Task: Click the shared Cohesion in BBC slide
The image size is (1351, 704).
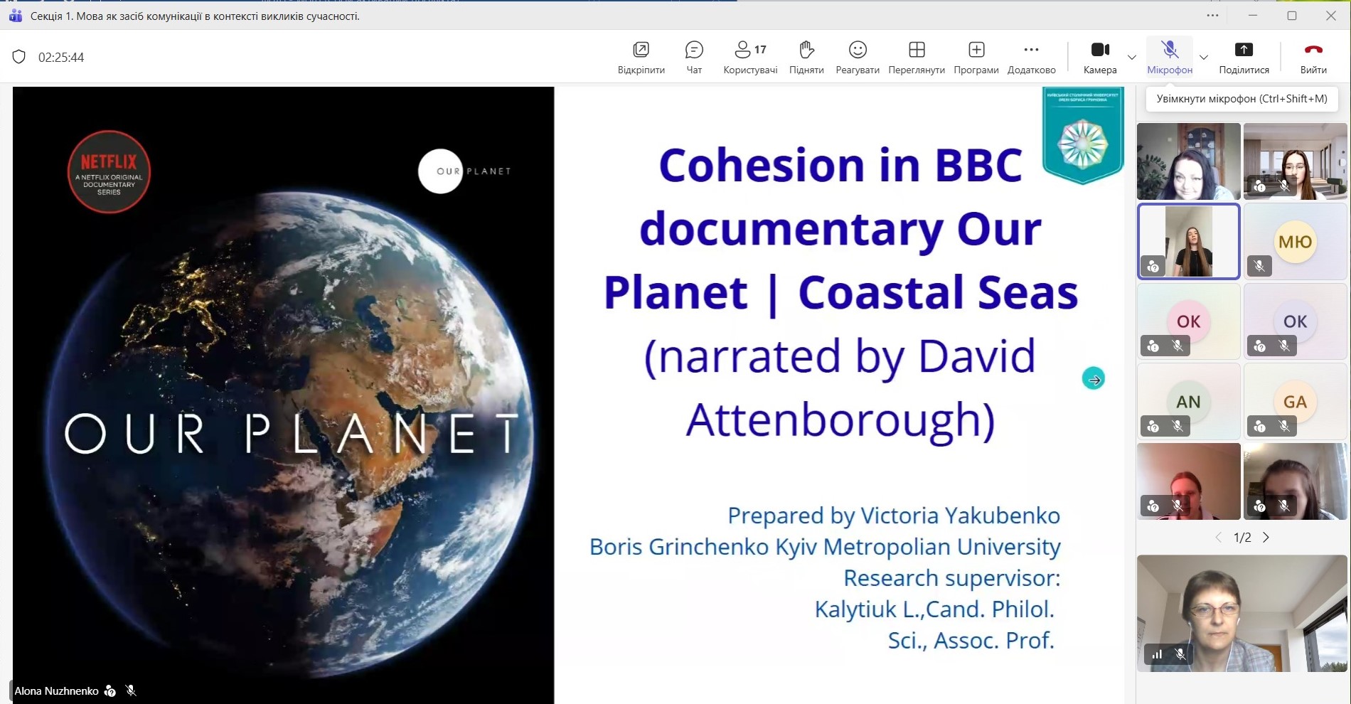Action: (569, 395)
